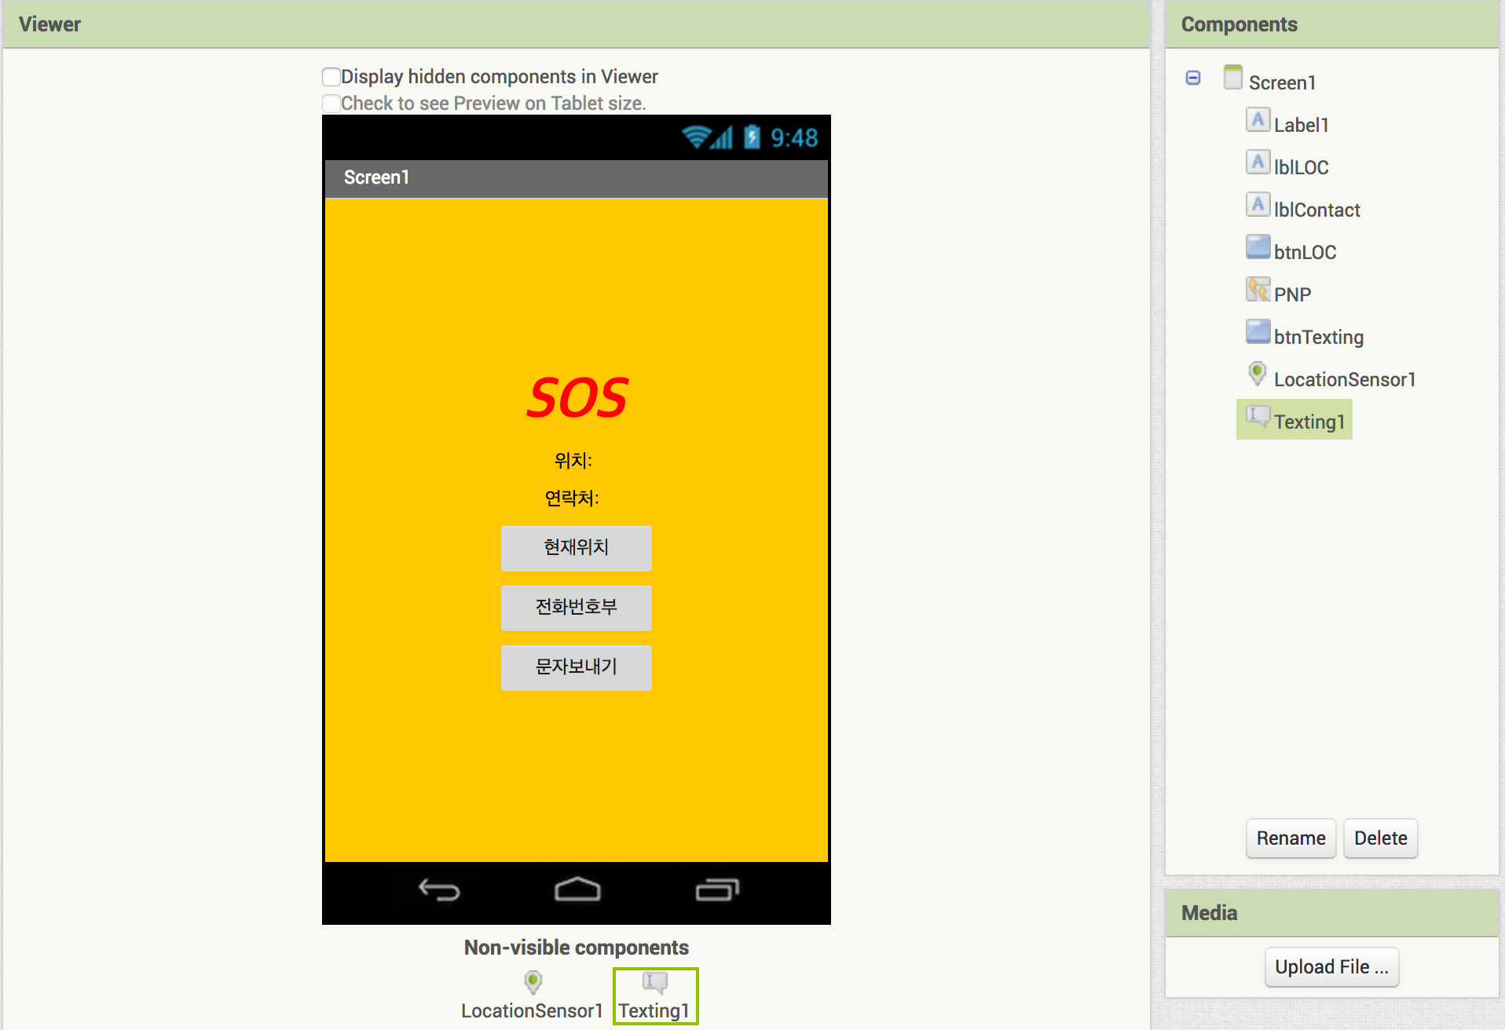Image resolution: width=1505 pixels, height=1030 pixels.
Task: Select Label1 in the Components tree
Action: point(1301,125)
